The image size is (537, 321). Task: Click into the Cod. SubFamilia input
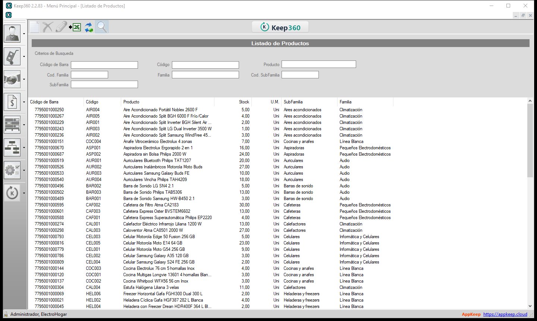pos(300,75)
